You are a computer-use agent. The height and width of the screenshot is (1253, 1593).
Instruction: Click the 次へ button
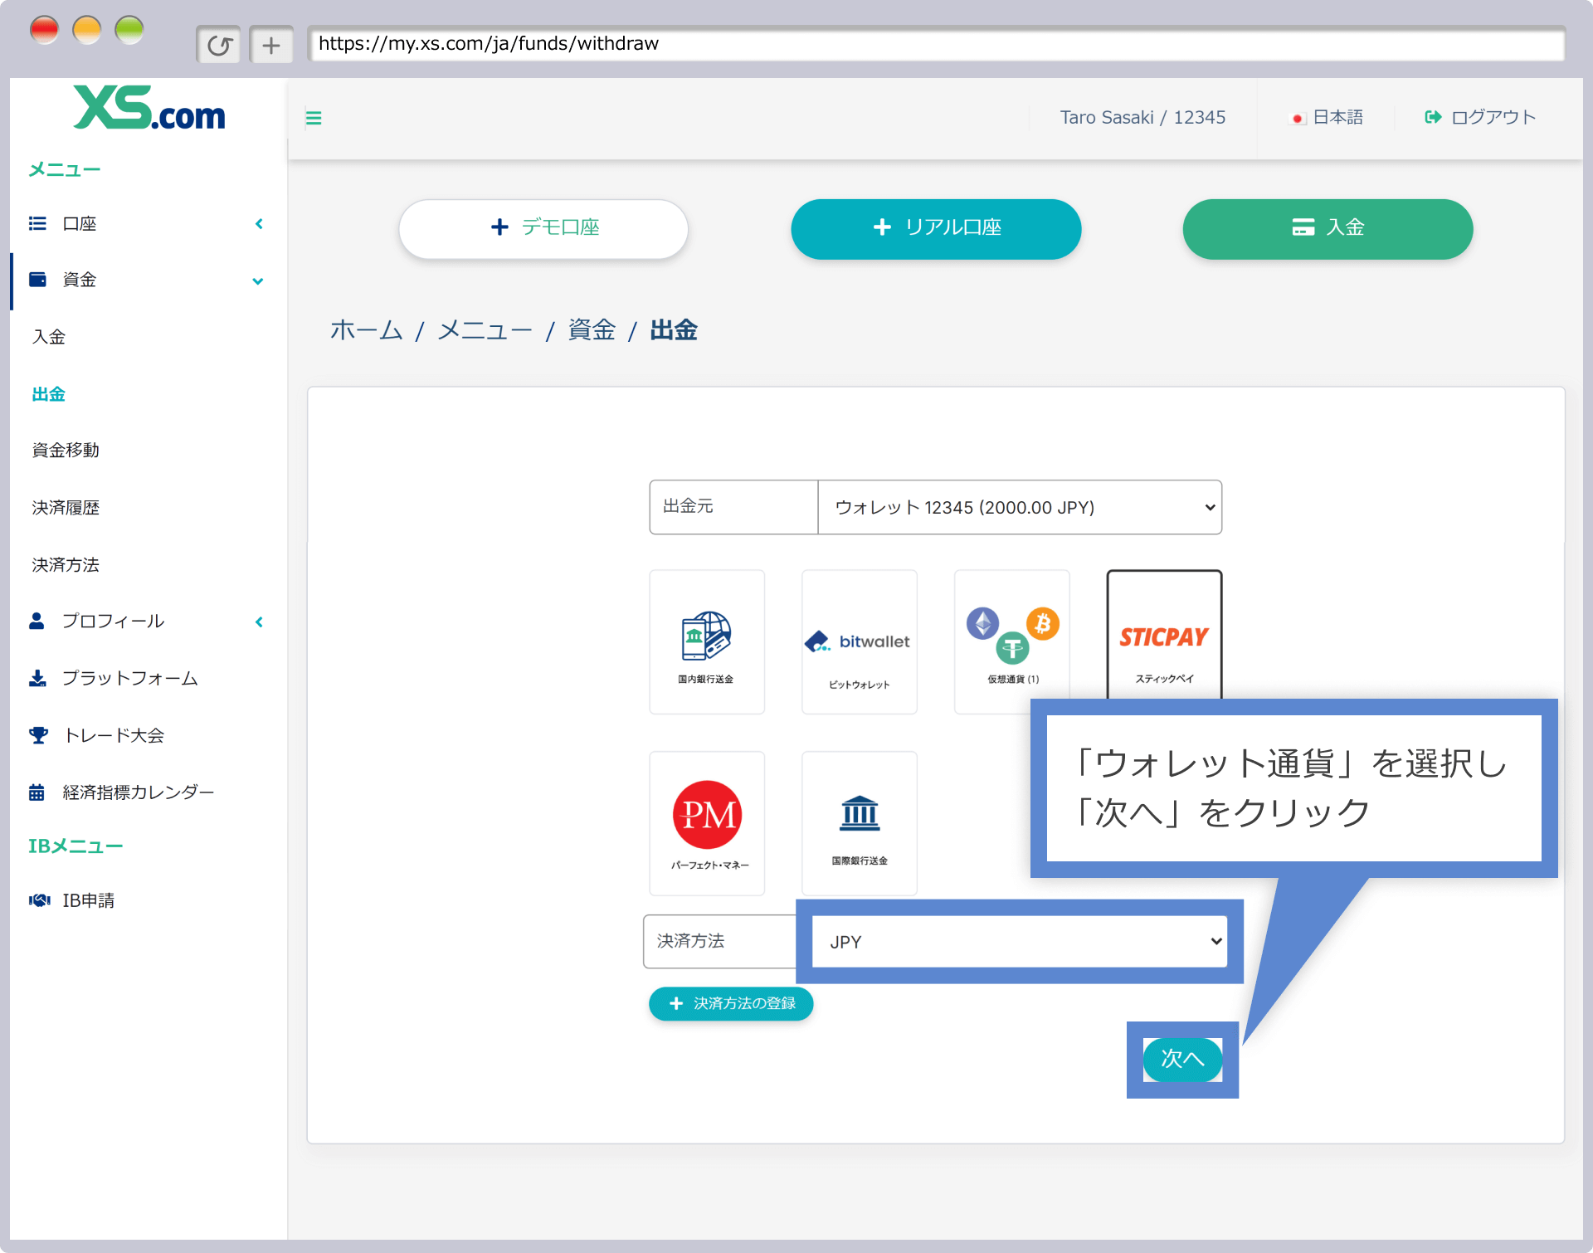1182,1060
